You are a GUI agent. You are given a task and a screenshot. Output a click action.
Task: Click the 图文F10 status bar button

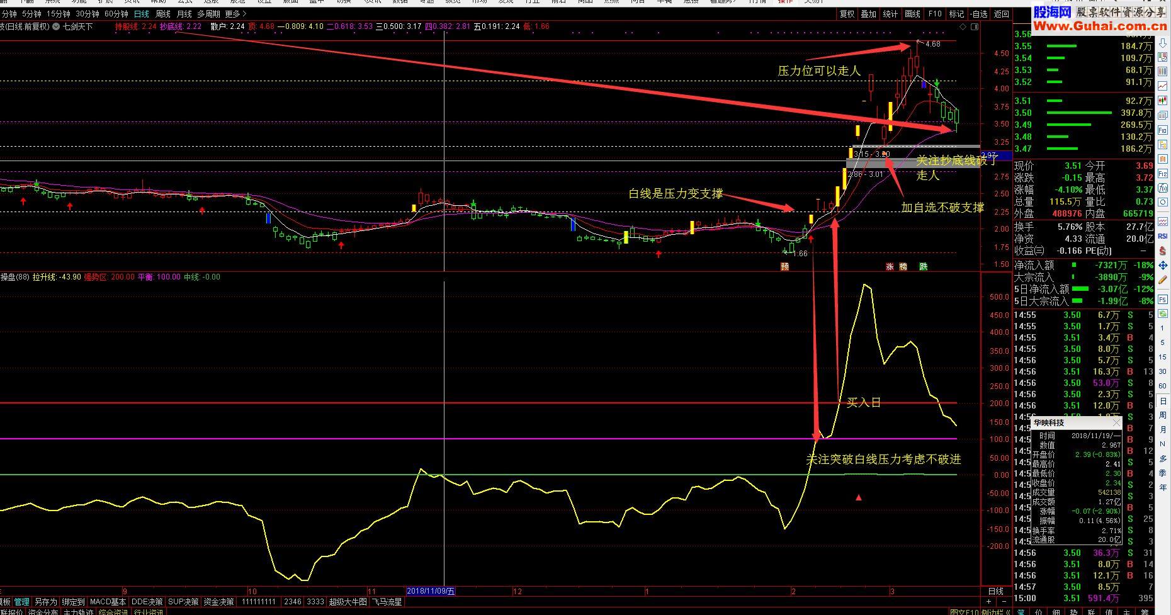point(964,612)
